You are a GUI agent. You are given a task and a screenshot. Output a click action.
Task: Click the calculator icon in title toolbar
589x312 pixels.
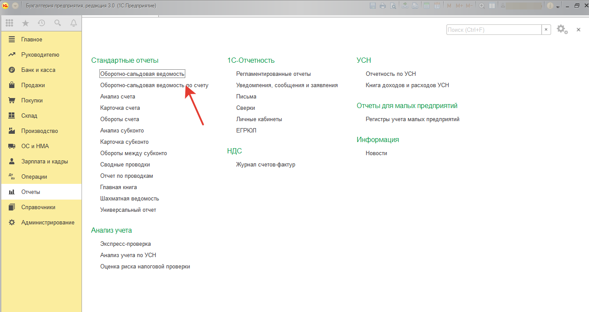coord(426,6)
